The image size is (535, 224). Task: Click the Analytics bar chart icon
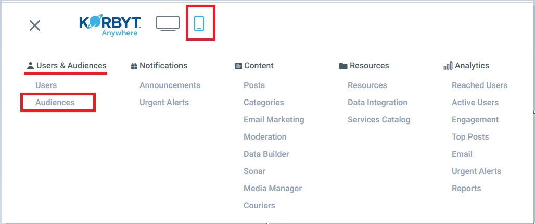point(448,66)
